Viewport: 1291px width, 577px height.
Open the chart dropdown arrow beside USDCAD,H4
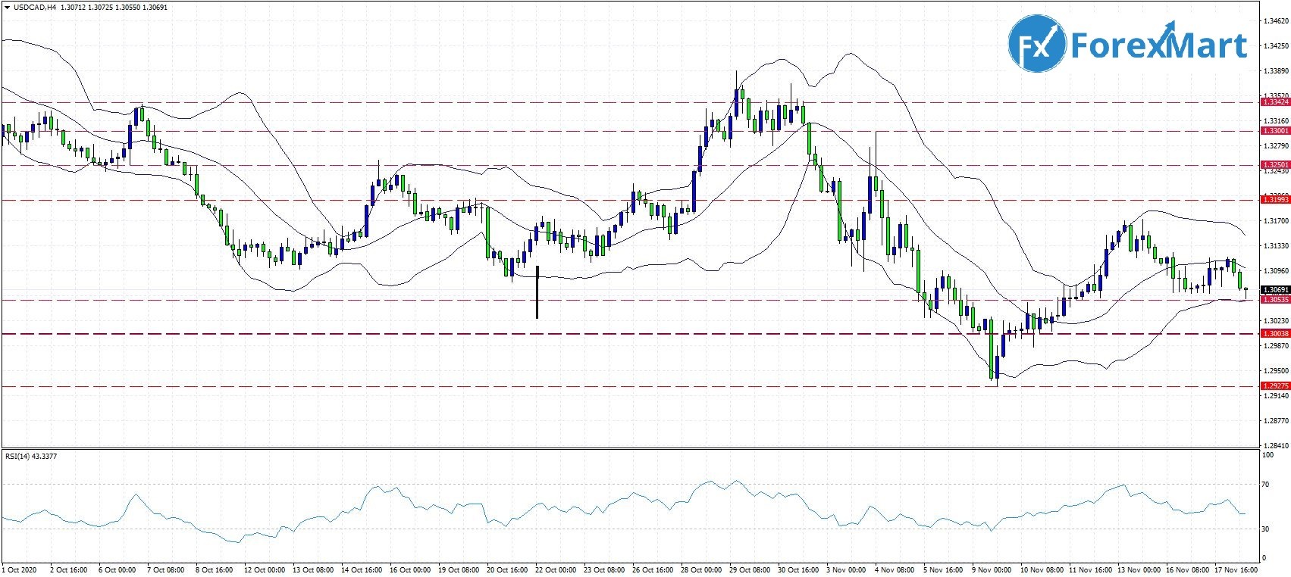pyautogui.click(x=7, y=8)
